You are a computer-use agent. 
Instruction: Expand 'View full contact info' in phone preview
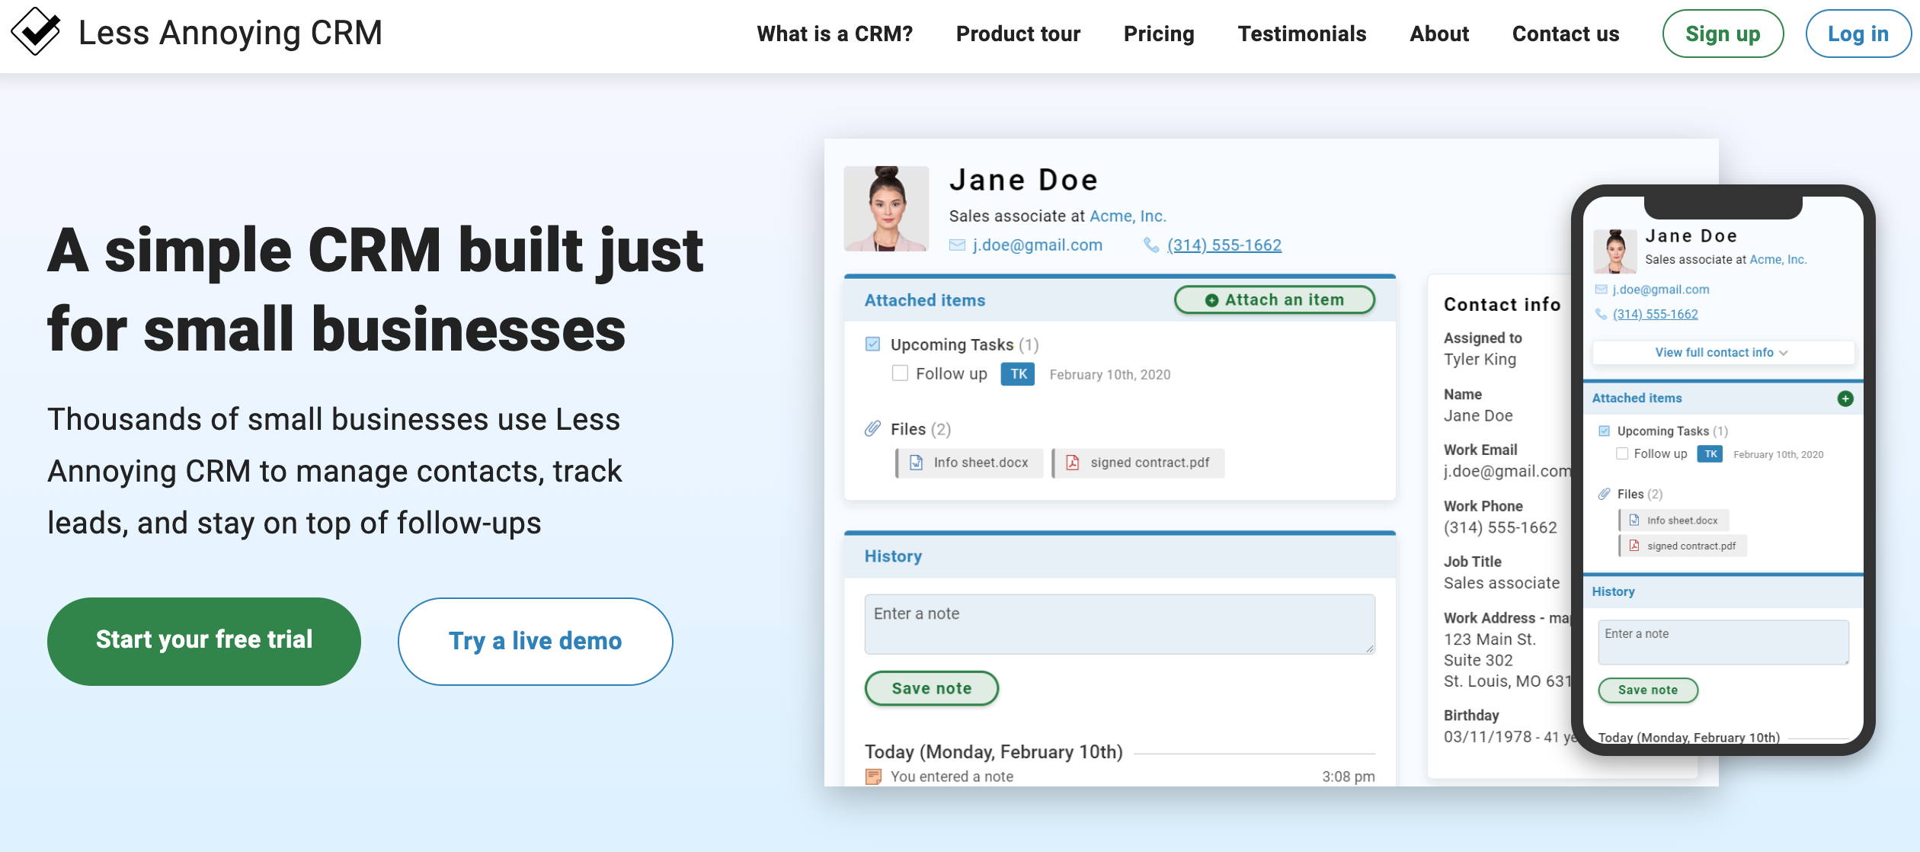(x=1723, y=353)
